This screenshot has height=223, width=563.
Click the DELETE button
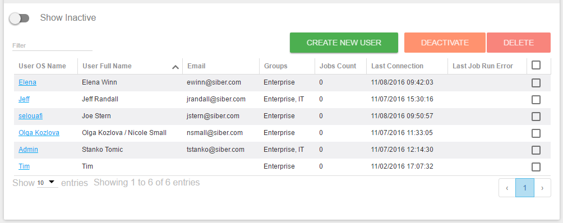coord(519,43)
